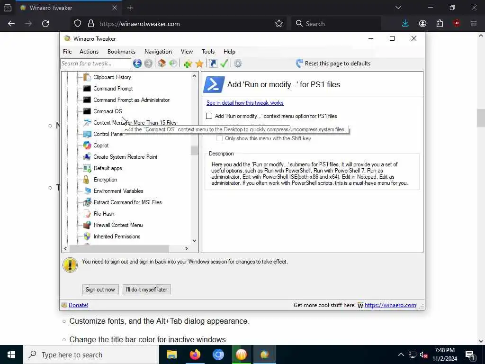Click the Firewall Context Menu icon

coord(87,225)
